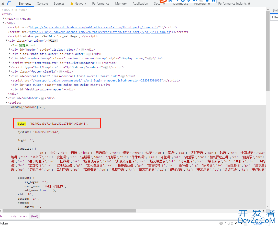Expand the outdated div
Viewport: 278px width, 226px height.
(x=6, y=98)
